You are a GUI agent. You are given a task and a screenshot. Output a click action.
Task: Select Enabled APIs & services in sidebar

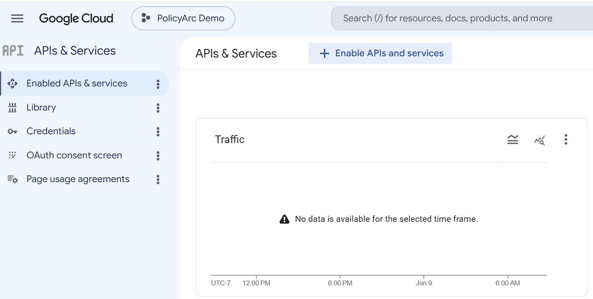84,84
